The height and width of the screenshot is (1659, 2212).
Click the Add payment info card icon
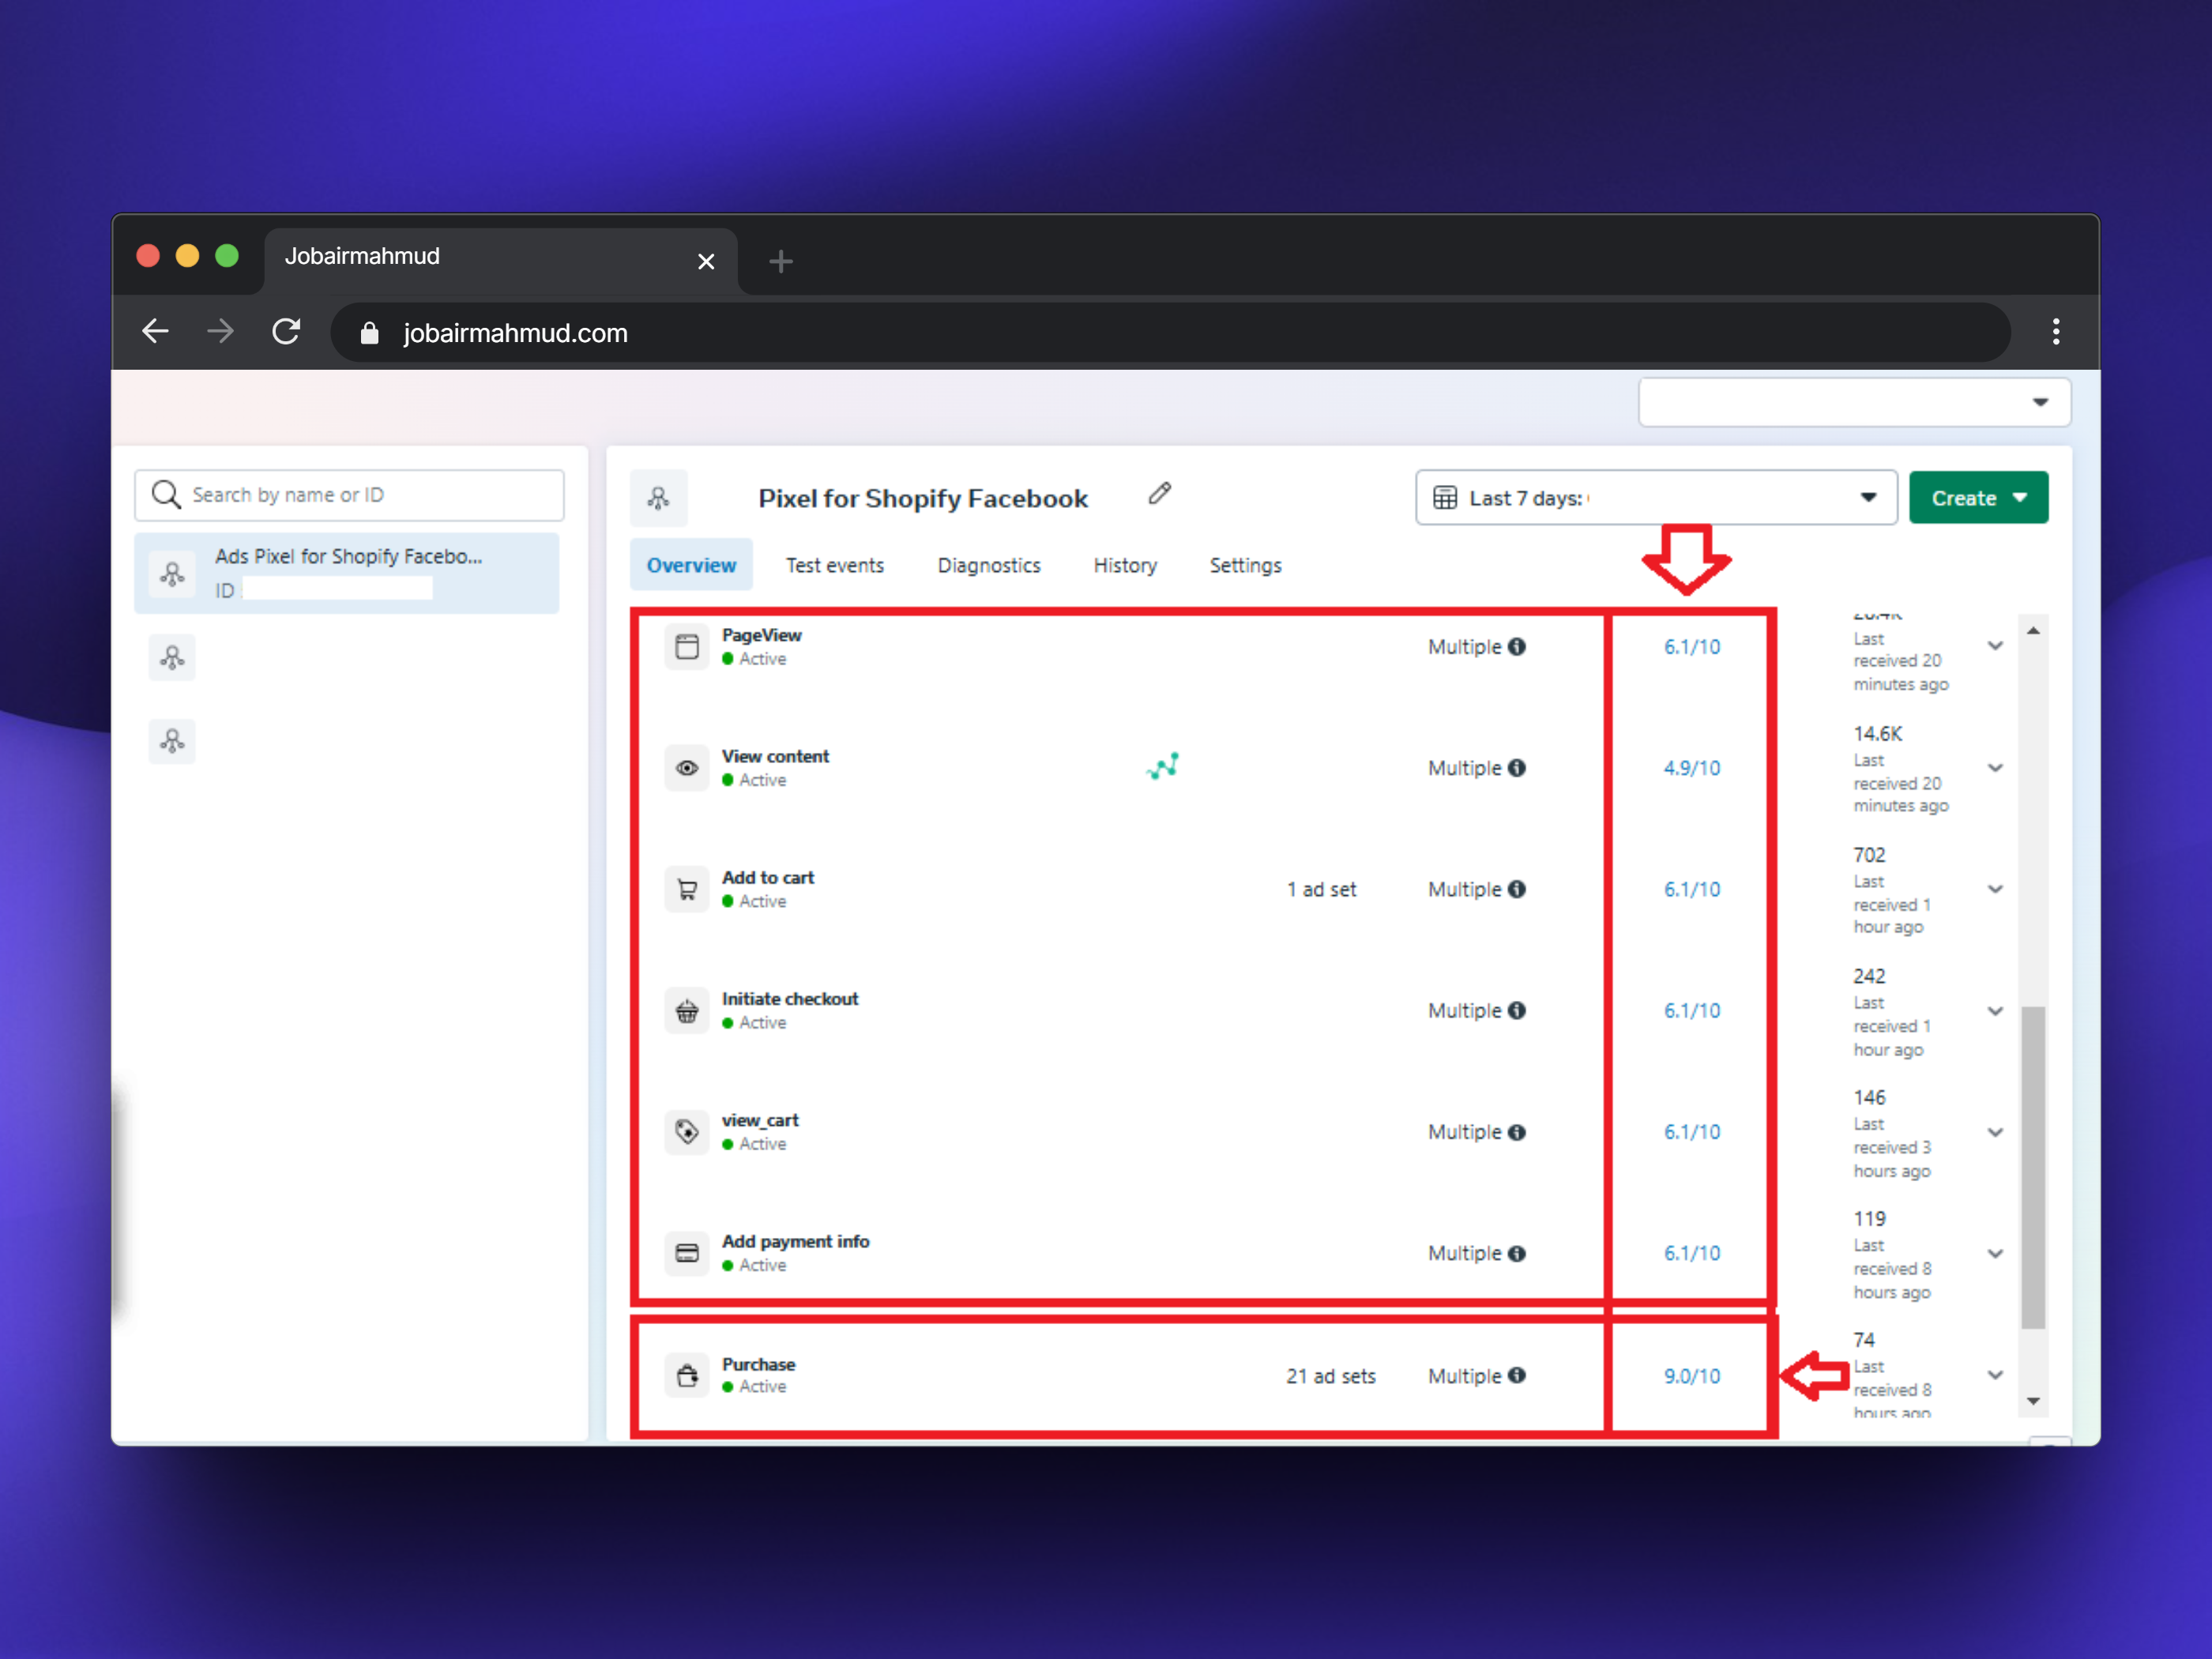pos(687,1253)
